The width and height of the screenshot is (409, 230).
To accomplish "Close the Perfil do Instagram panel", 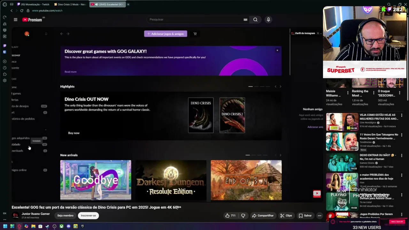I will 318,33.
